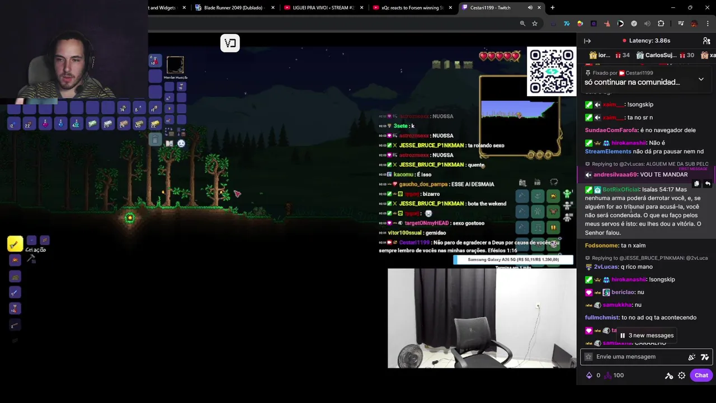This screenshot has height=403, width=716.
Task: Open the browser extensions puzzle icon
Action: click(x=661, y=24)
